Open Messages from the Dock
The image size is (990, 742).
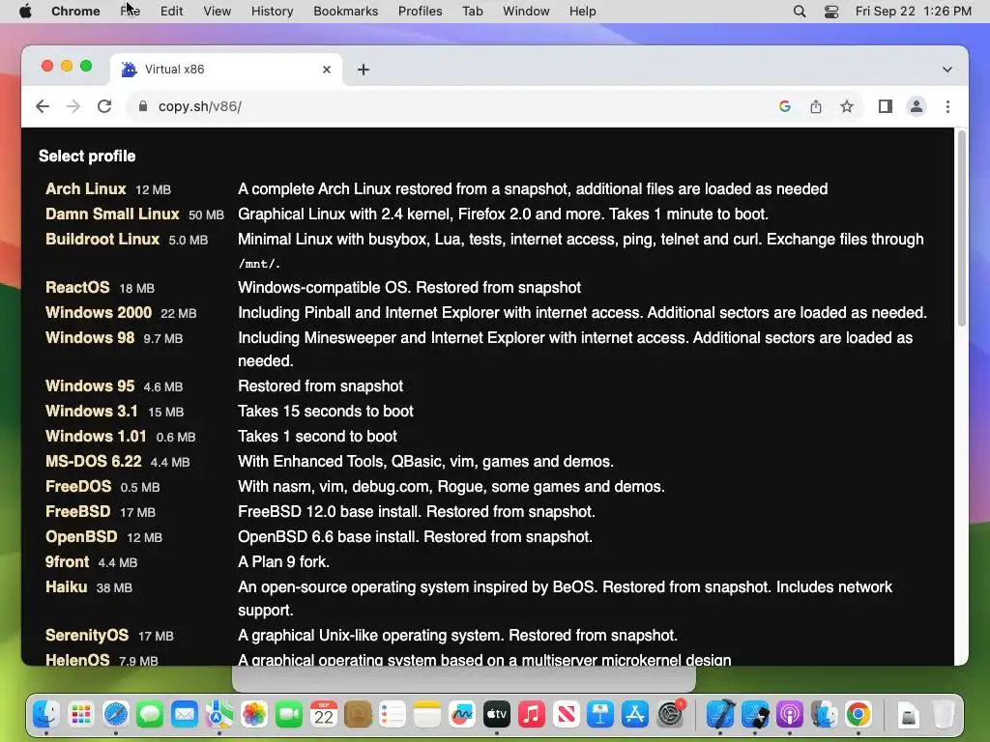(150, 714)
